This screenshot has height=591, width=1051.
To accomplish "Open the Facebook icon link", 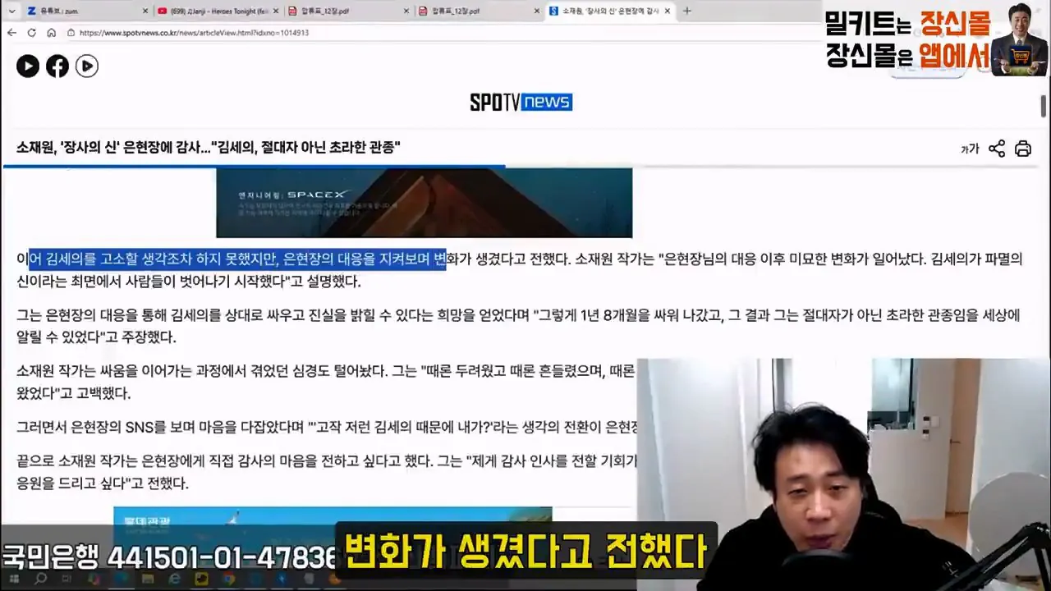I will pyautogui.click(x=57, y=66).
